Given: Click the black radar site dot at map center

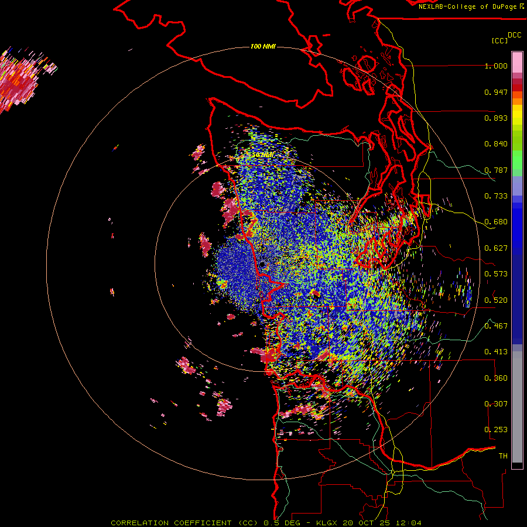Looking at the screenshot, I should (262, 265).
